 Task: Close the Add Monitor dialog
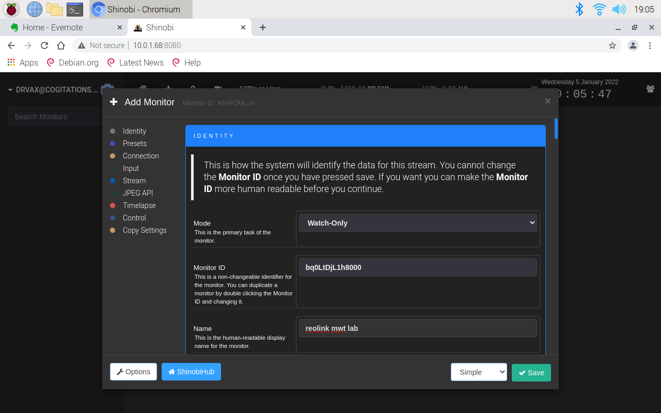click(547, 101)
